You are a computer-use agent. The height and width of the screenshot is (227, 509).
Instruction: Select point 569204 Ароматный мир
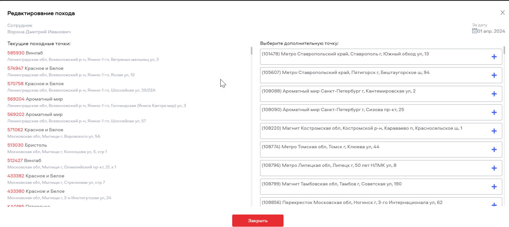tap(35, 99)
